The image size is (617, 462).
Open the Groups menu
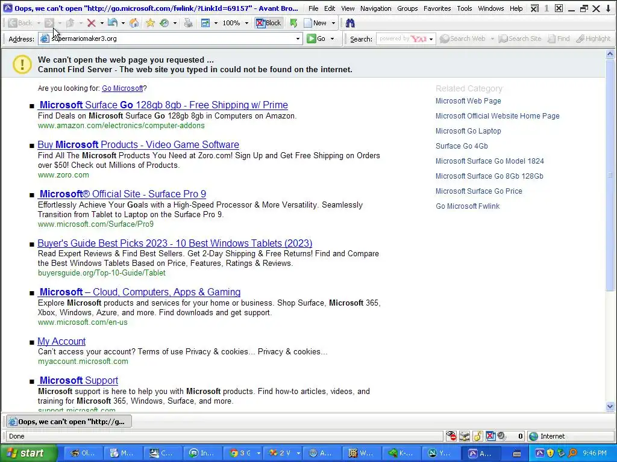click(407, 8)
